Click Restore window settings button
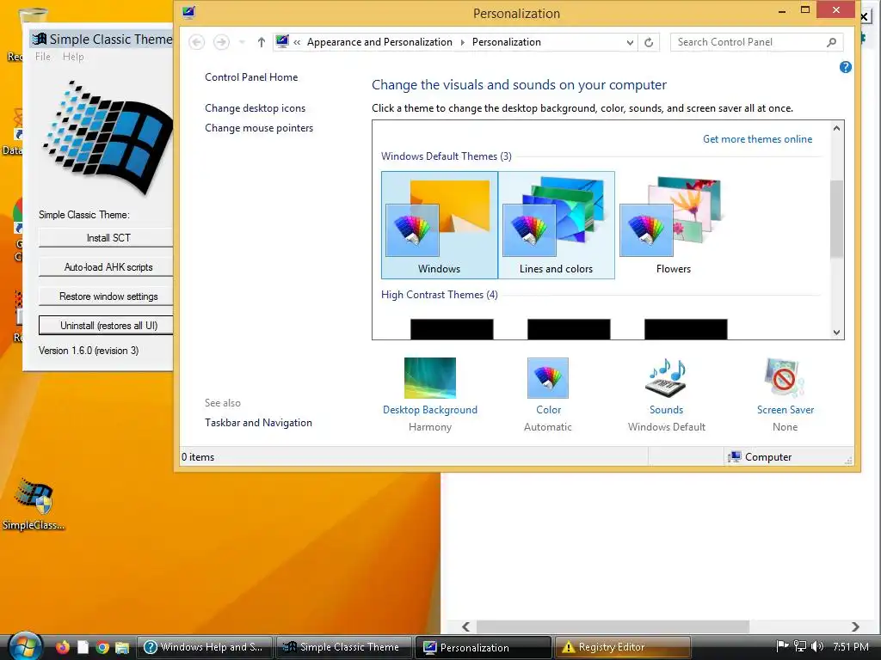 click(107, 296)
